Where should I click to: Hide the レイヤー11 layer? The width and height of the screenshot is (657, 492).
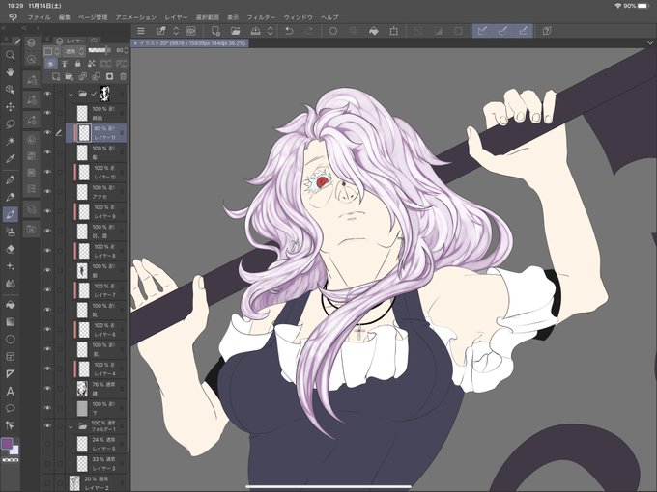tap(47, 132)
